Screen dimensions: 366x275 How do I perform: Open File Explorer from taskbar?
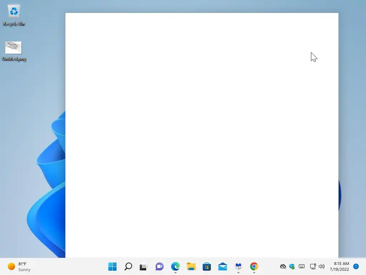click(191, 266)
